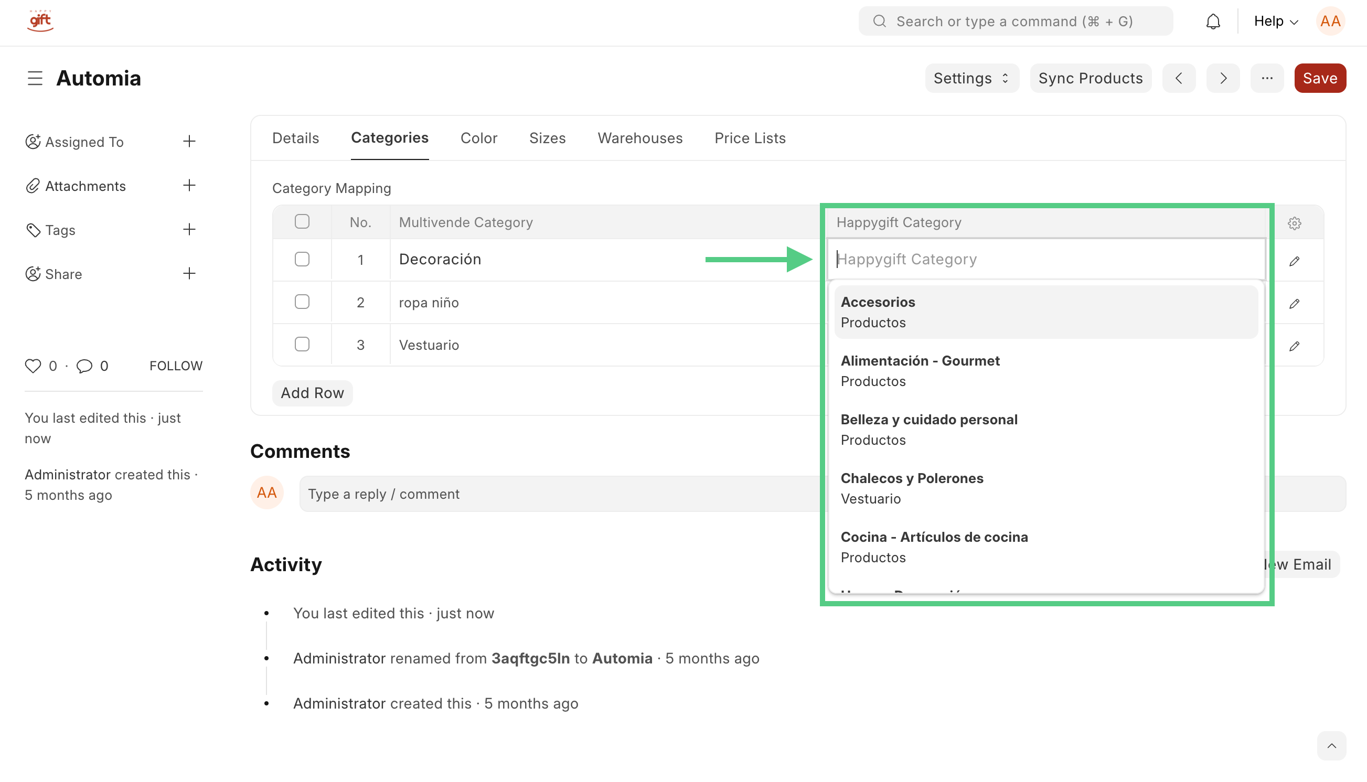Click the search magnifier icon
The image size is (1367, 782).
point(879,22)
